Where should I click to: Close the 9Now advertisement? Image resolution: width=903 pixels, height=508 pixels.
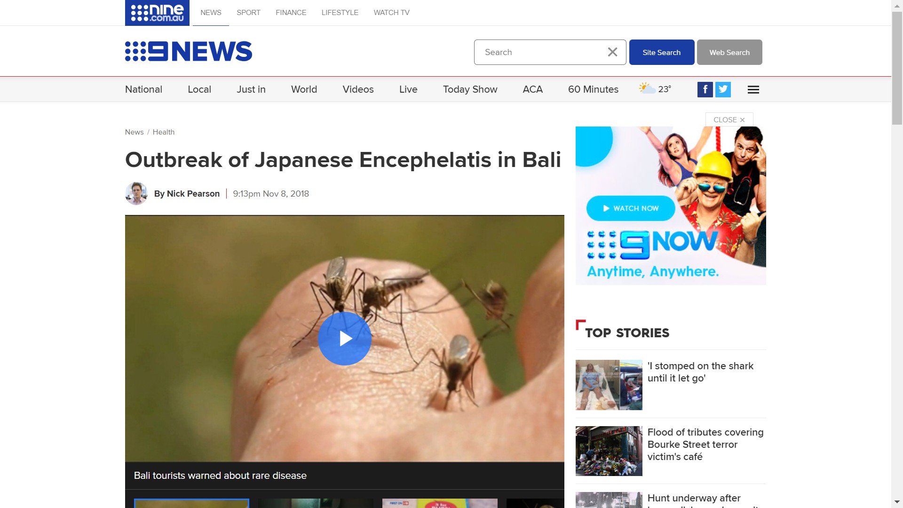729,119
